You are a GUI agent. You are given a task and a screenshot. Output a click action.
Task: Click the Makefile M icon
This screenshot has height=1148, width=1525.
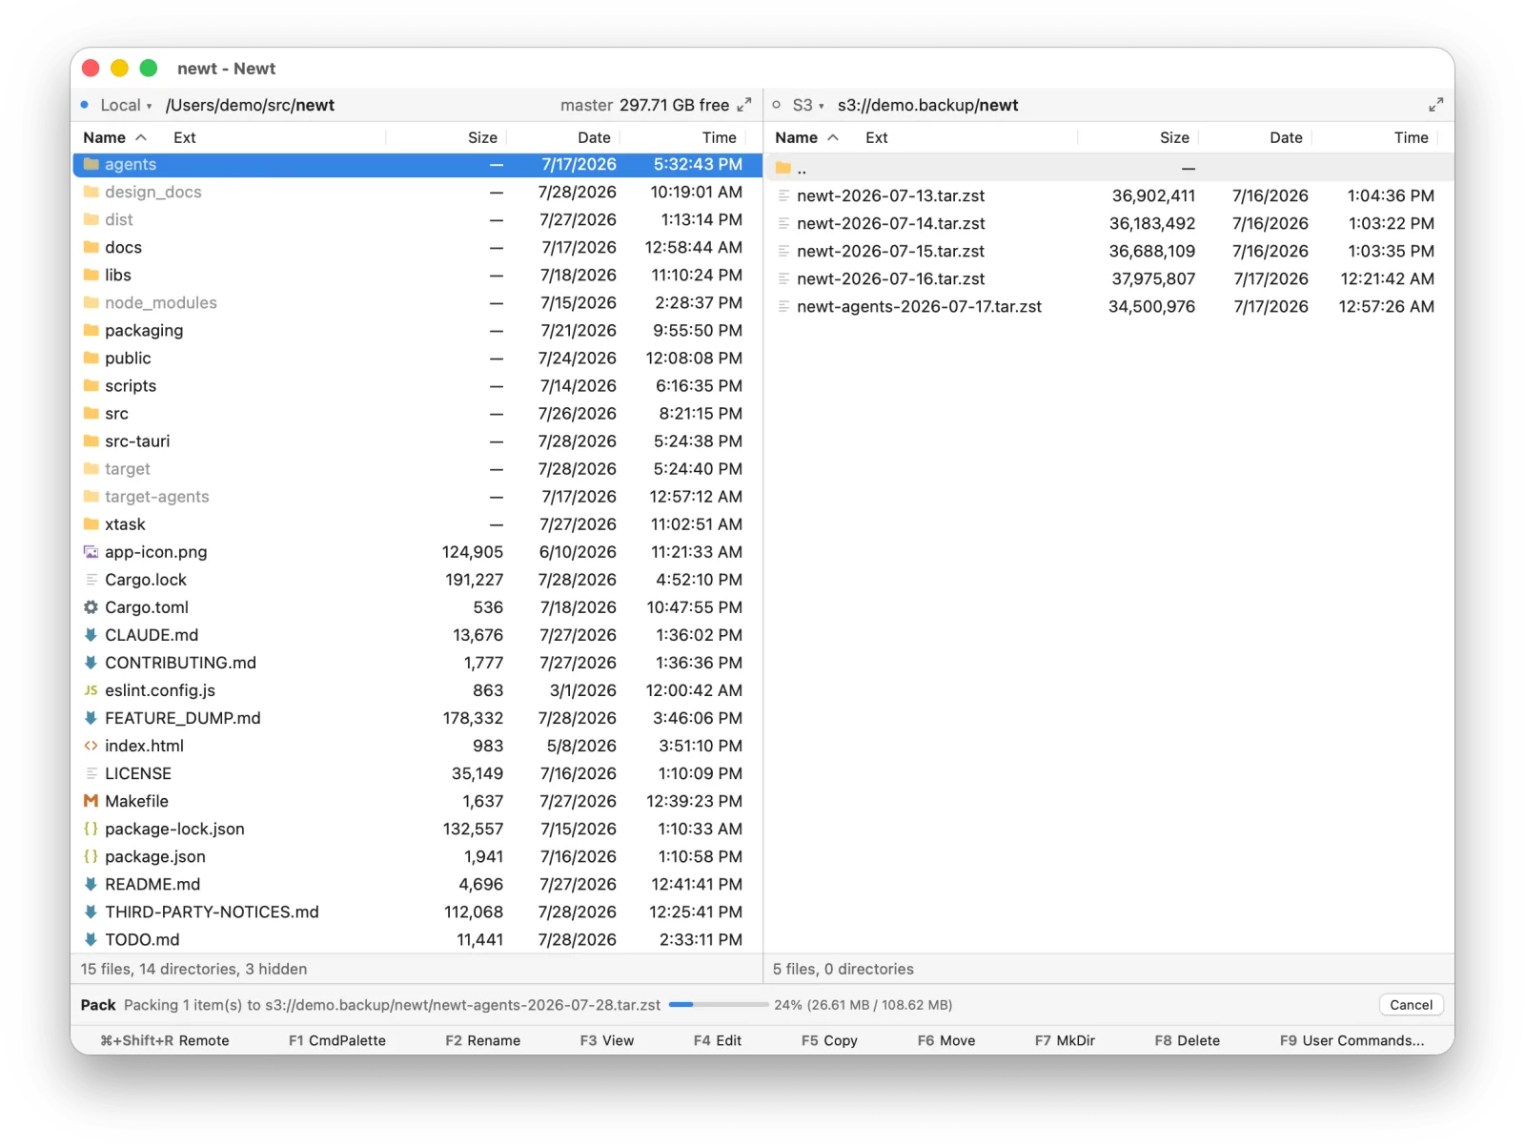(x=91, y=801)
